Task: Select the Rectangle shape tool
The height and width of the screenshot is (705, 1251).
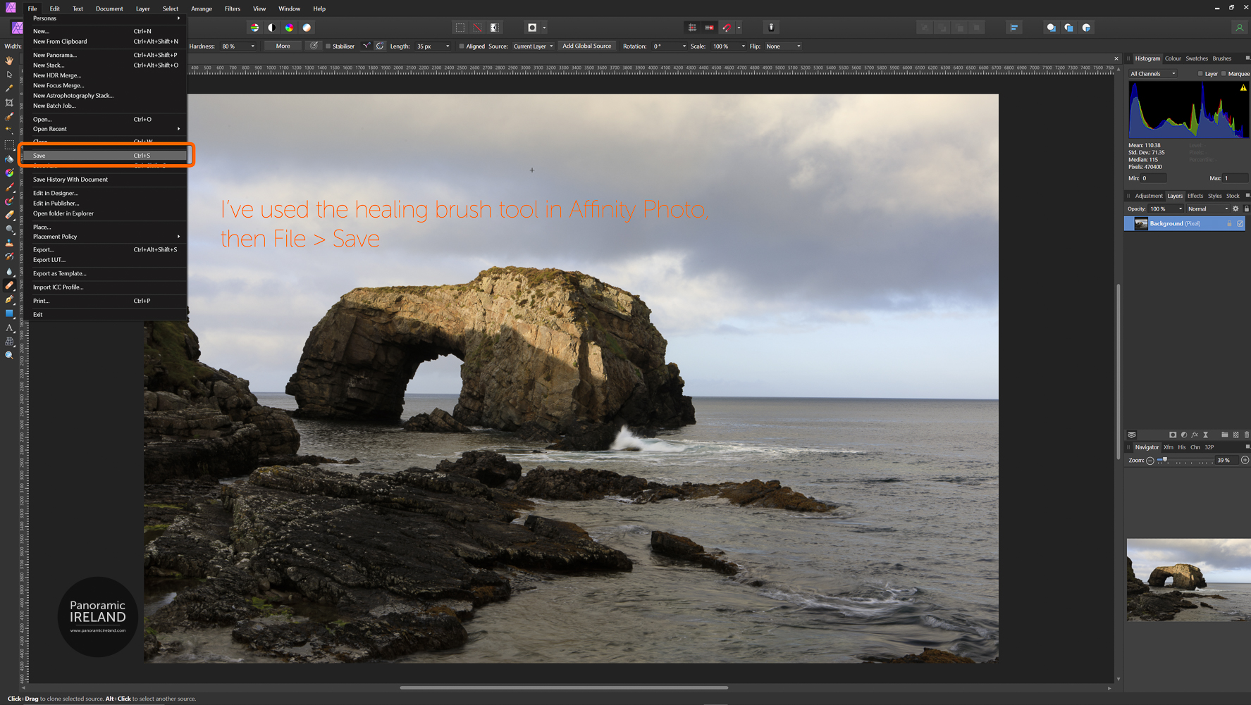Action: (x=9, y=313)
